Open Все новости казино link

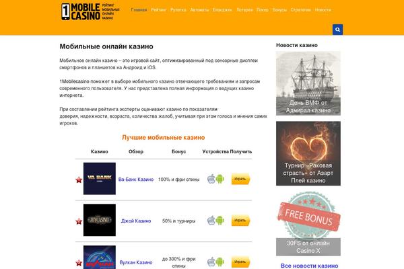click(x=309, y=266)
